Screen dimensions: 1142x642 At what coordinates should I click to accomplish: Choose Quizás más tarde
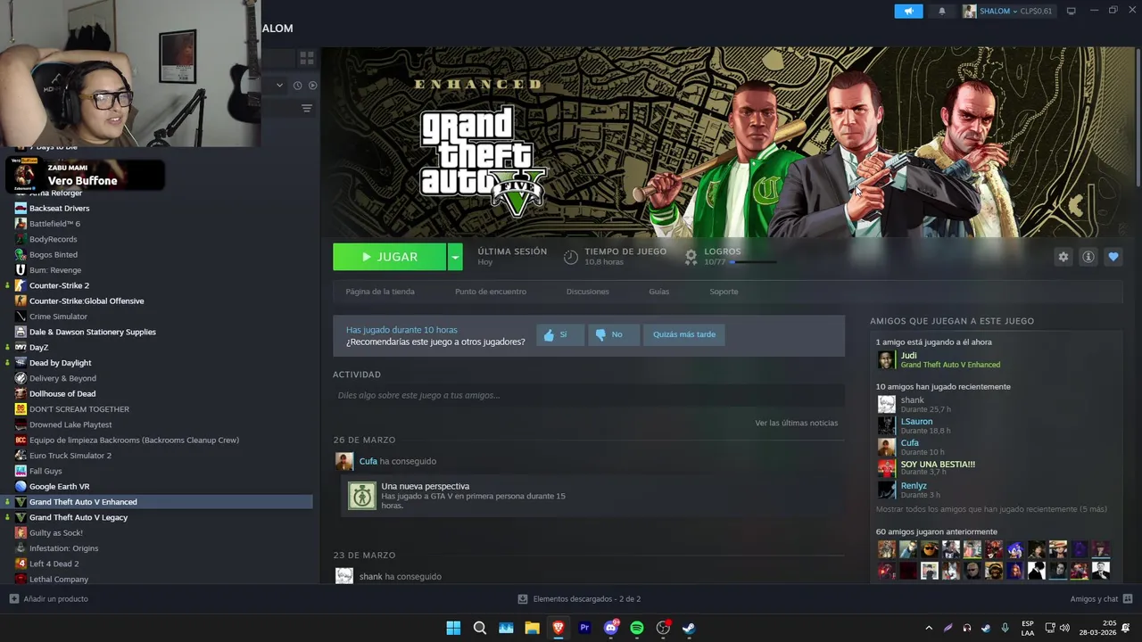[x=683, y=334]
